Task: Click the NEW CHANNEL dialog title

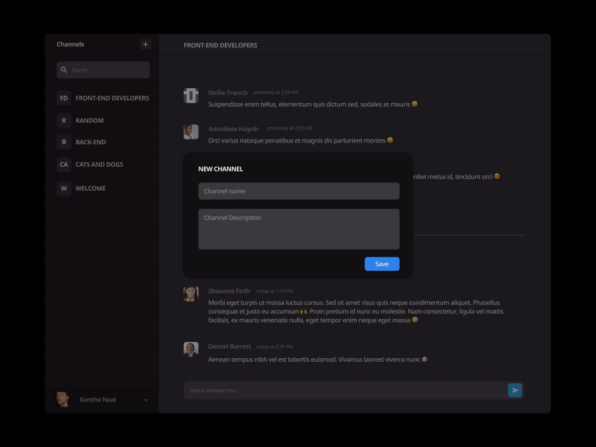Action: click(x=221, y=169)
